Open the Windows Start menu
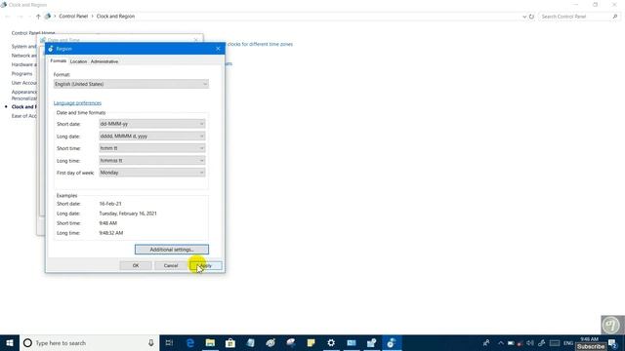 pyautogui.click(x=10, y=342)
